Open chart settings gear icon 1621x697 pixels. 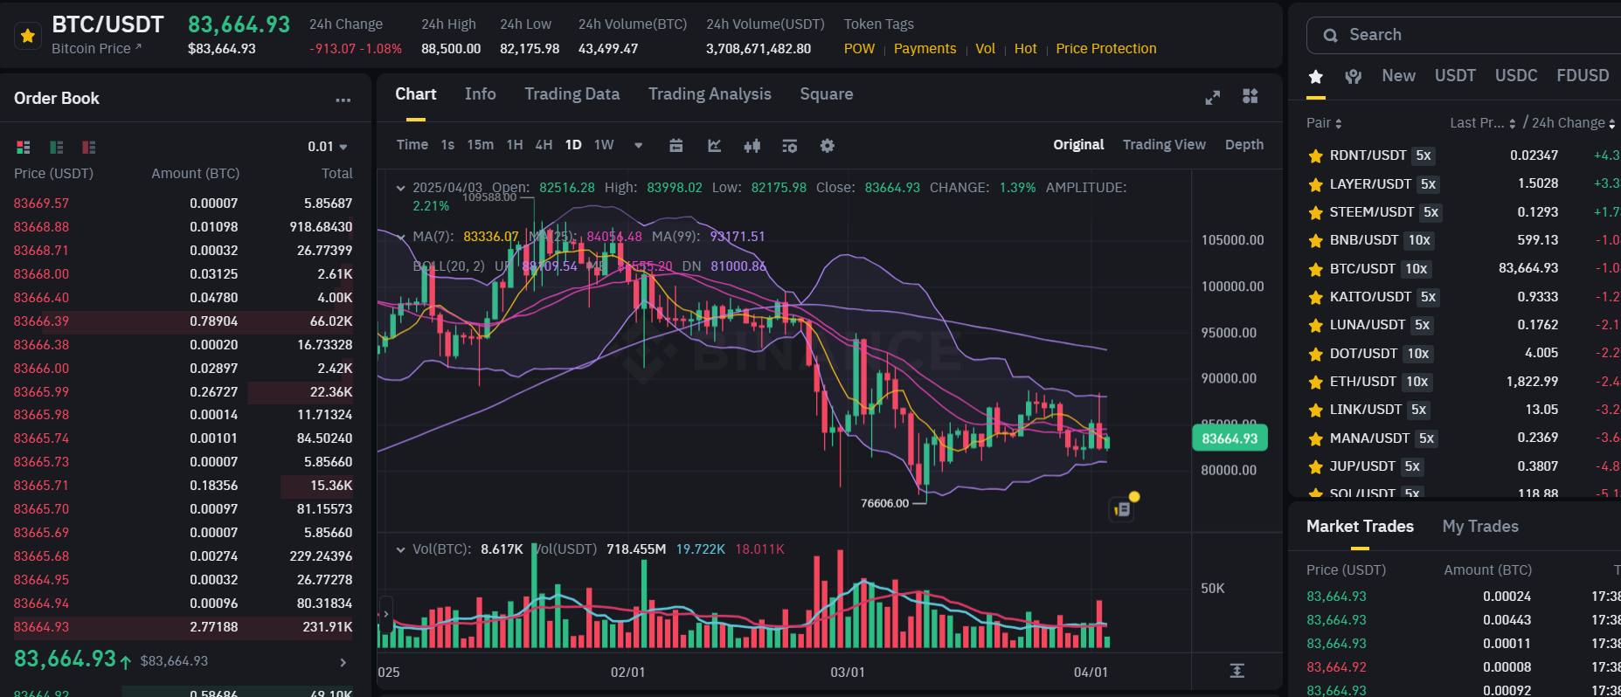827,146
